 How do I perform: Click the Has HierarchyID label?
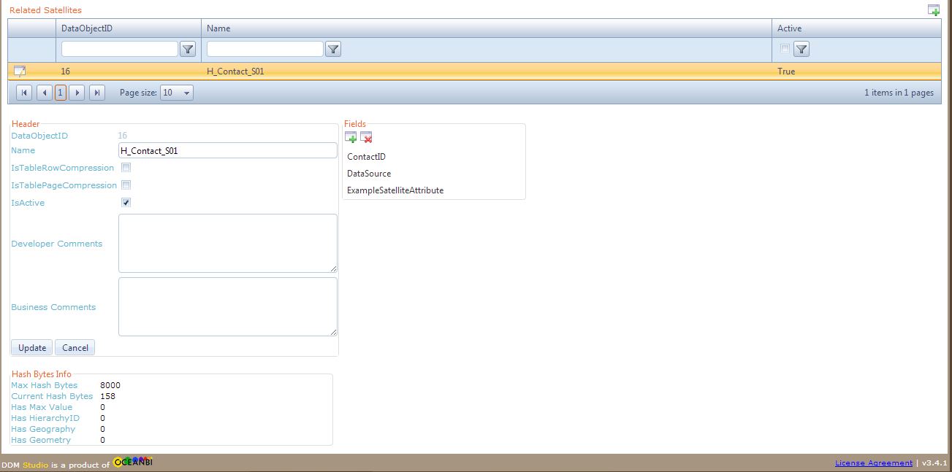point(45,418)
